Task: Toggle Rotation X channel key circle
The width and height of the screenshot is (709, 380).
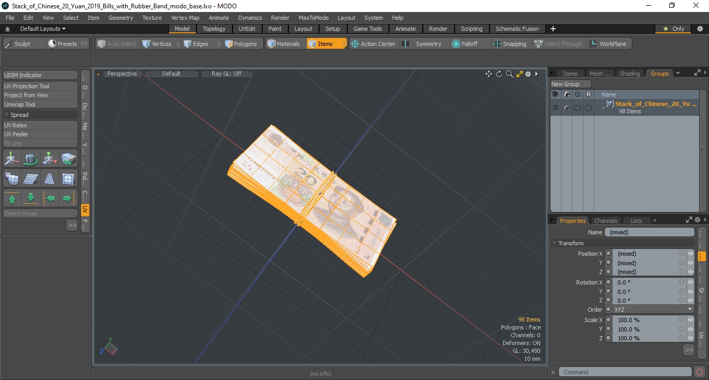Action: tap(608, 282)
